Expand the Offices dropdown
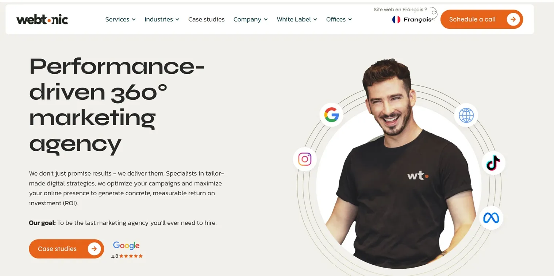 coord(339,19)
